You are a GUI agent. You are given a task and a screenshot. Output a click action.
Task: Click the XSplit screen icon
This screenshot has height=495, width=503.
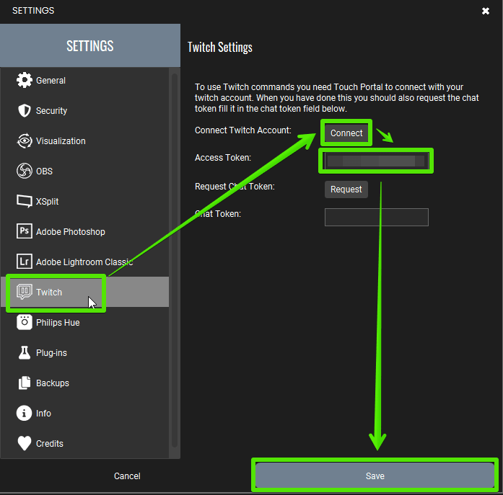tap(25, 201)
